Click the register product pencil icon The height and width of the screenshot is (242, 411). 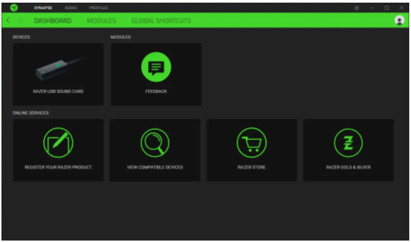(x=58, y=143)
